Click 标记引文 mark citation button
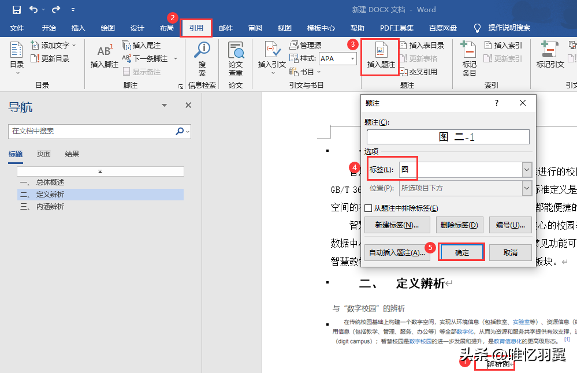Screen dimensions: 577x373 point(550,55)
